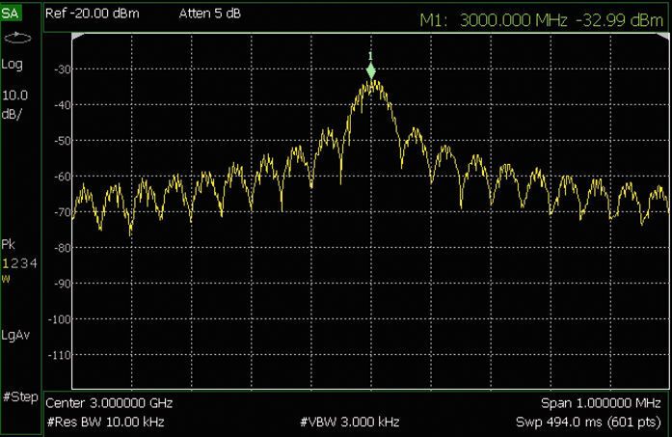Screen dimensions: 672x437
Task: Click the -100 y-axis label
Action: (60, 319)
